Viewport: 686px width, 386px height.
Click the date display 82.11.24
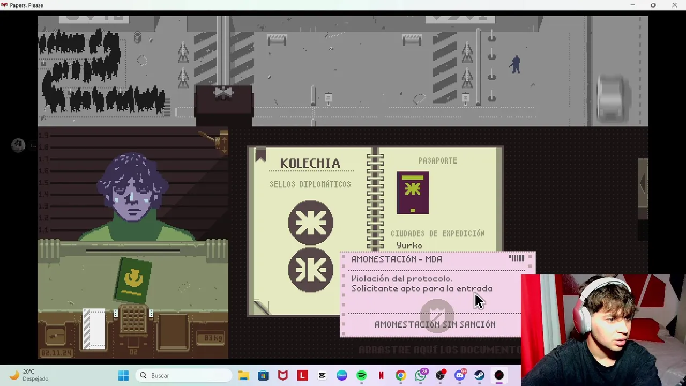(56, 353)
